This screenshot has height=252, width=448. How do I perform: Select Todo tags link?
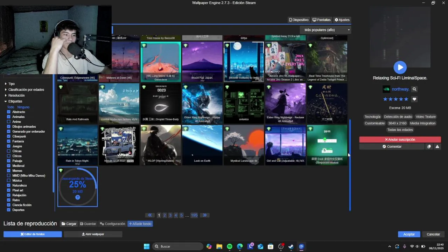[x=10, y=107]
